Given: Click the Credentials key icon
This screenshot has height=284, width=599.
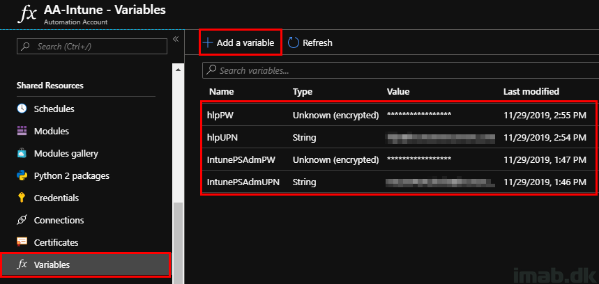Looking at the screenshot, I should pos(22,198).
